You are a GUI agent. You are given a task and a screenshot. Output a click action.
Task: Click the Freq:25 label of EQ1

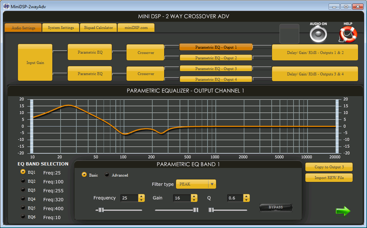click(52, 173)
